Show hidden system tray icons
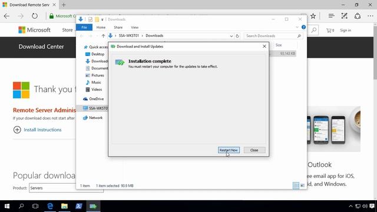Screen dimensions: 377x212 (350, 206)
